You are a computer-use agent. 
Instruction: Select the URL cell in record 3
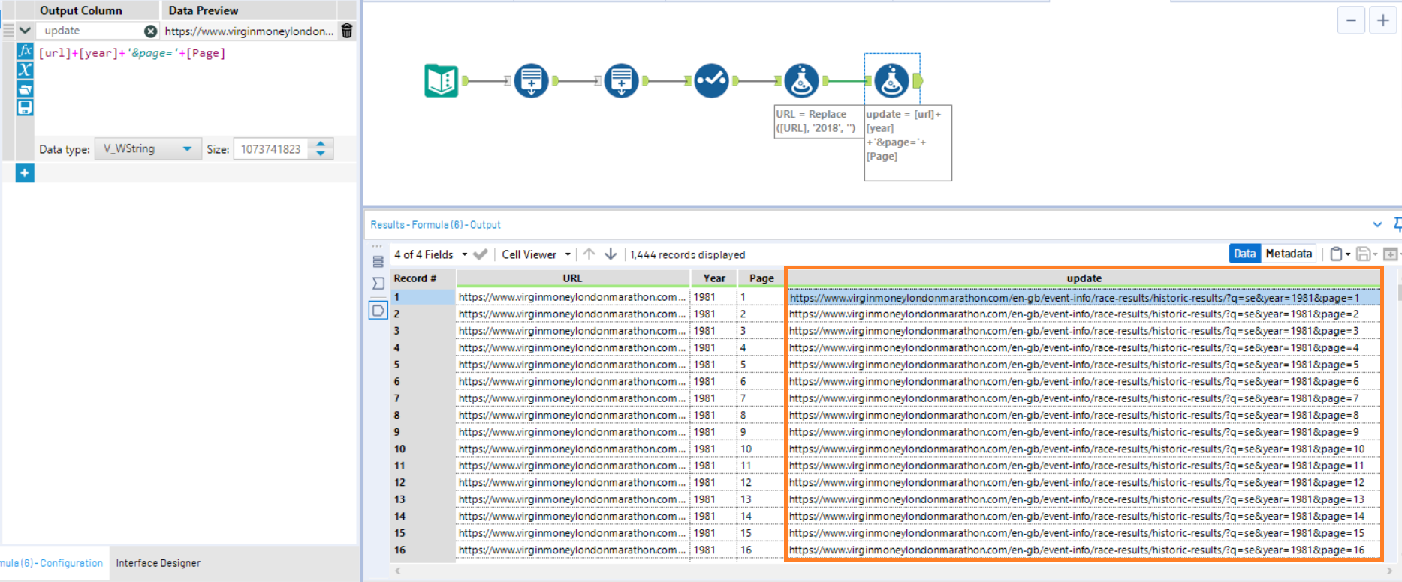click(x=572, y=331)
